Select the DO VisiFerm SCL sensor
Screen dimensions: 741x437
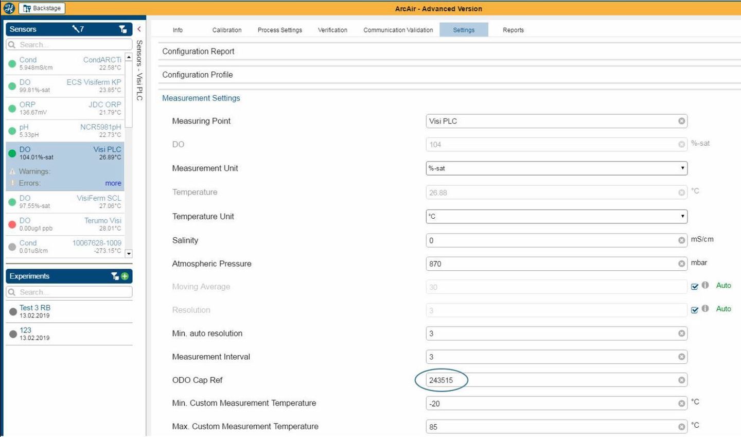pos(65,202)
